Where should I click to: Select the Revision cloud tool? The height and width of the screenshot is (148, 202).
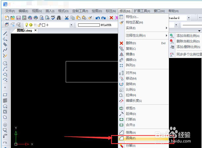pos(5,117)
